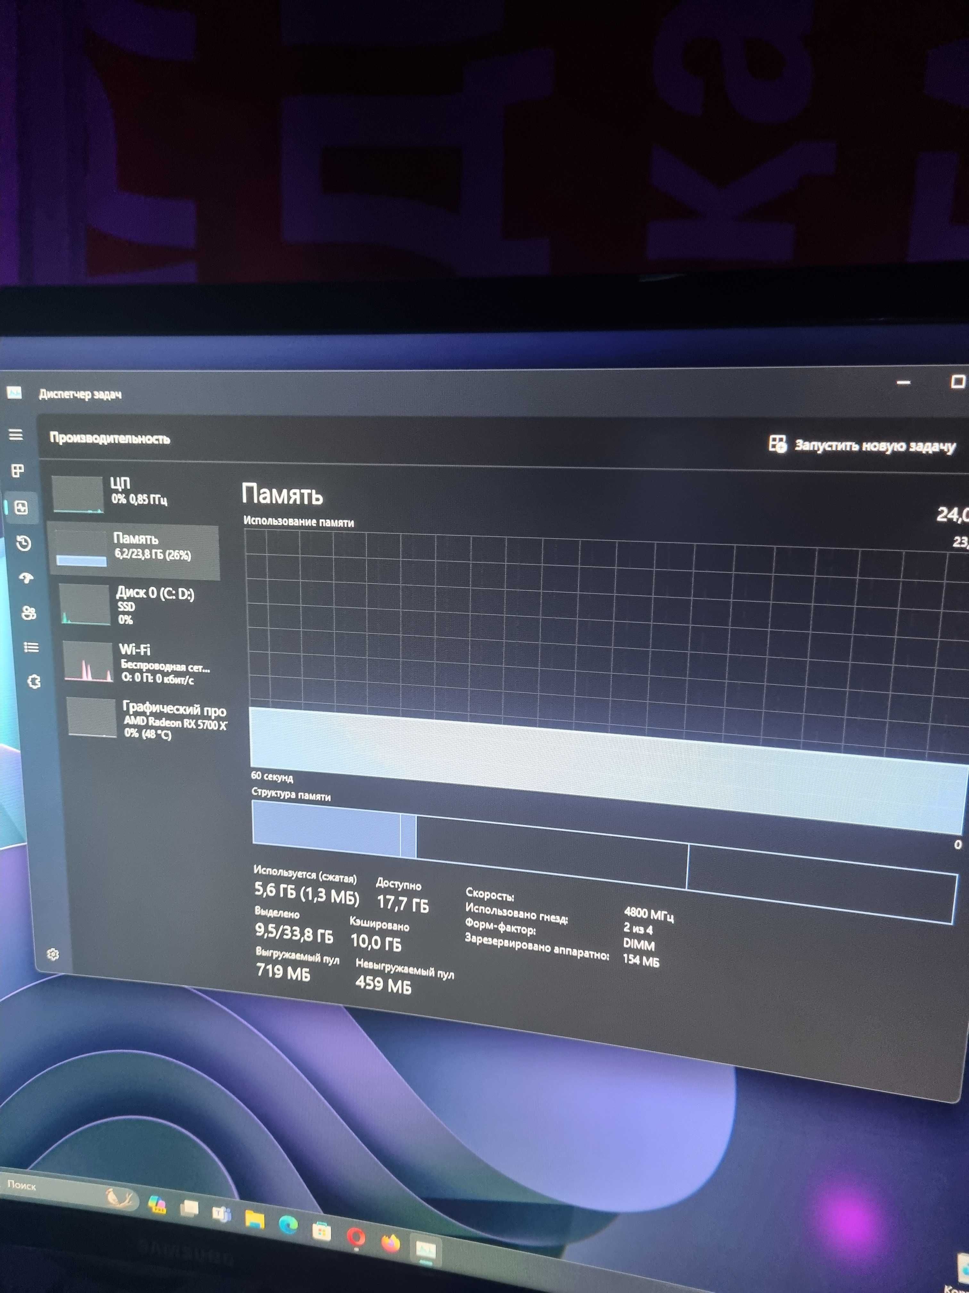Click the Task Manager taskbar icon
Screen dimensions: 969x1293
click(427, 1250)
